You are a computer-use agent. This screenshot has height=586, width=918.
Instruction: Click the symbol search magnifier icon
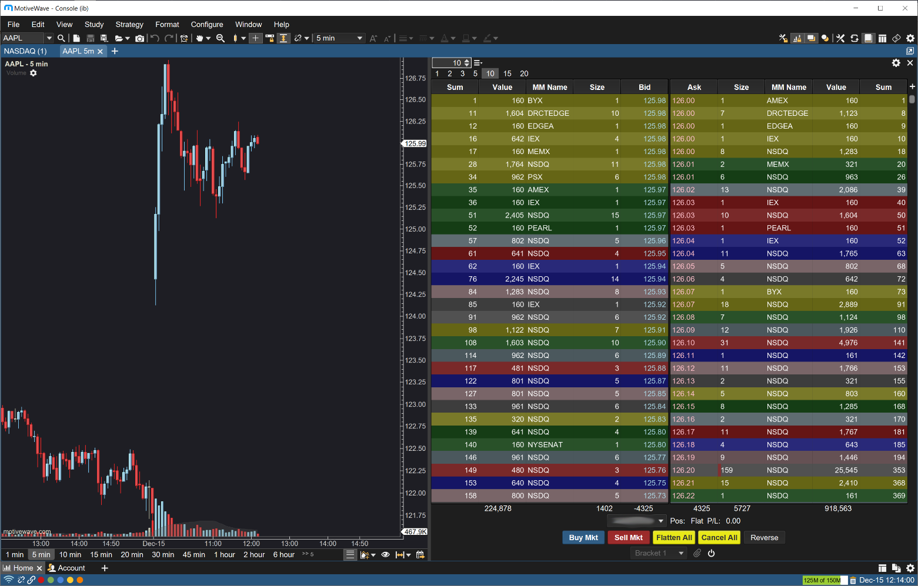click(x=61, y=38)
